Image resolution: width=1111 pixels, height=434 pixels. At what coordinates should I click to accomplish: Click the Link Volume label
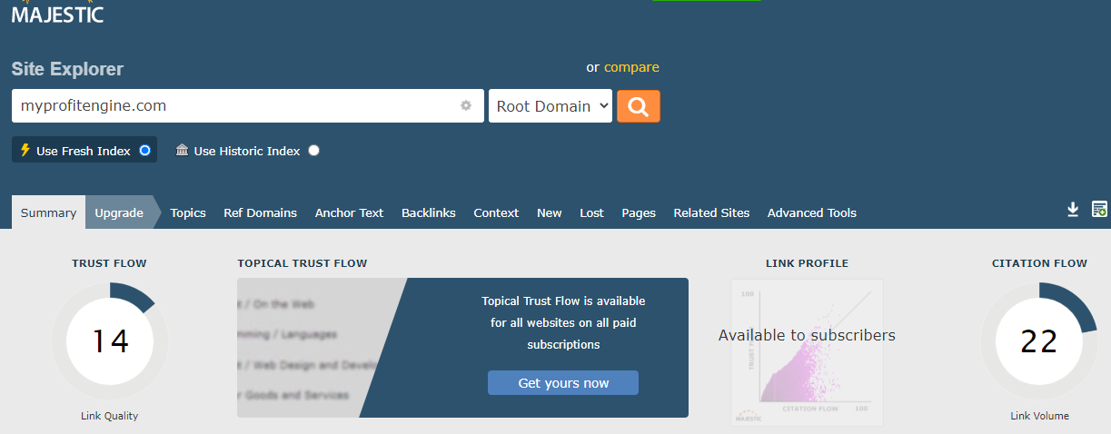point(1039,416)
